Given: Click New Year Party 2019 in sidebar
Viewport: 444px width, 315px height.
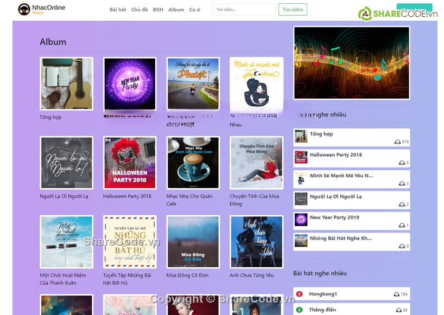Looking at the screenshot, I should coord(334,217).
